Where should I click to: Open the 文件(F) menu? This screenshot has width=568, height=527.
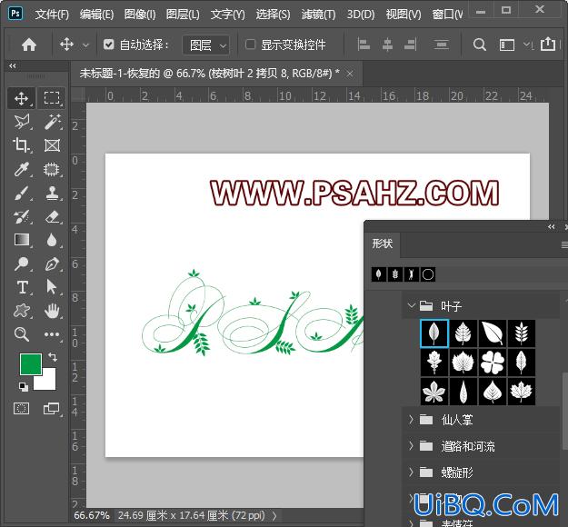point(52,15)
